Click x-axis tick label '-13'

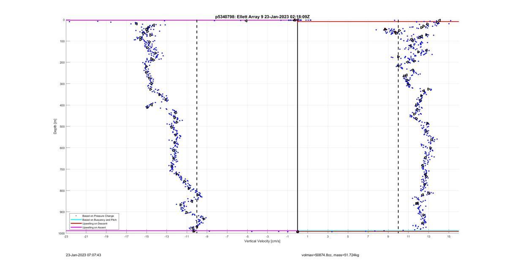pos(166,236)
